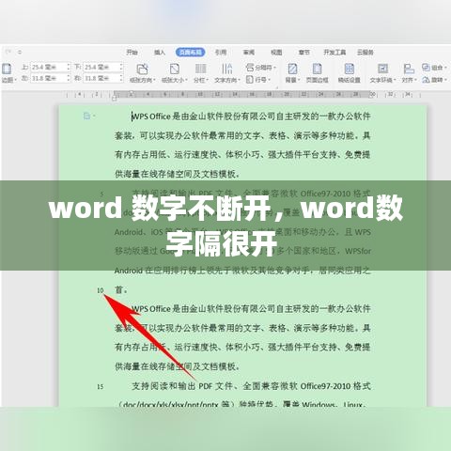Image resolution: width=451 pixels, height=451 pixels.
Task: Click the 纸张大小 paper size icon
Action: coord(175,69)
